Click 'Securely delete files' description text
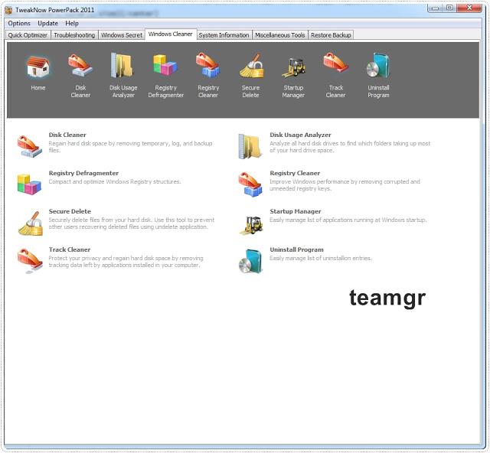 pyautogui.click(x=132, y=223)
